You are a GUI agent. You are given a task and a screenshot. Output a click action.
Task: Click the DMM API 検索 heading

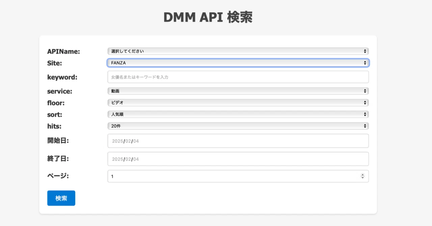coord(208,18)
